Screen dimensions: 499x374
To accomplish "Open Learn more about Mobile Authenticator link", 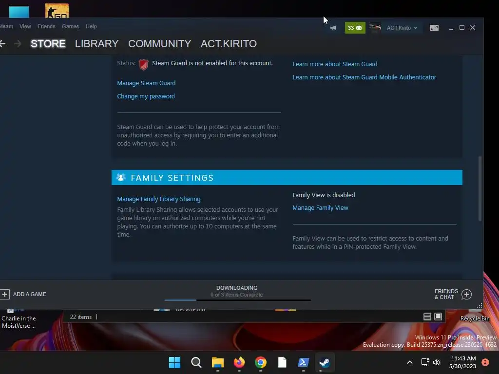I will (x=364, y=77).
